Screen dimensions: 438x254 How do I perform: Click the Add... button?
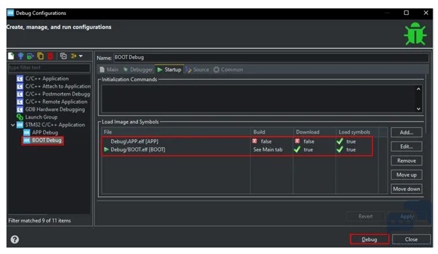pyautogui.click(x=406, y=132)
